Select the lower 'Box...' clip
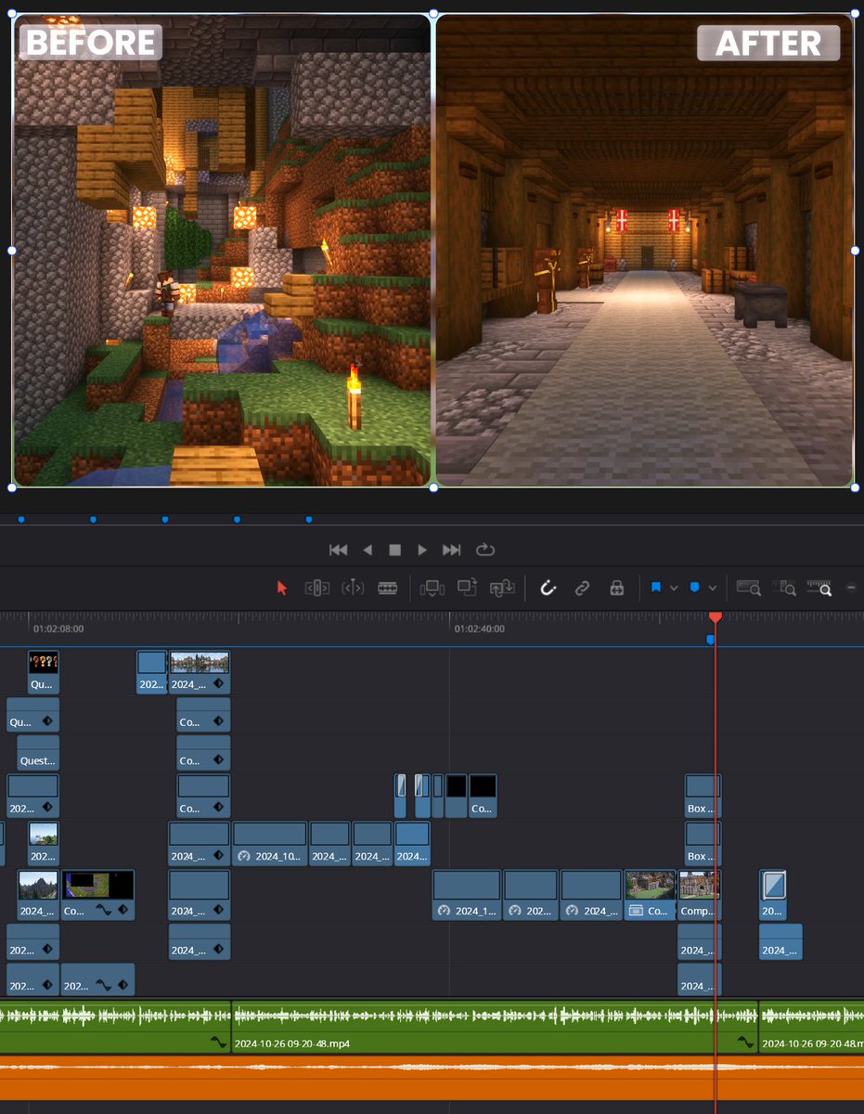 click(703, 843)
